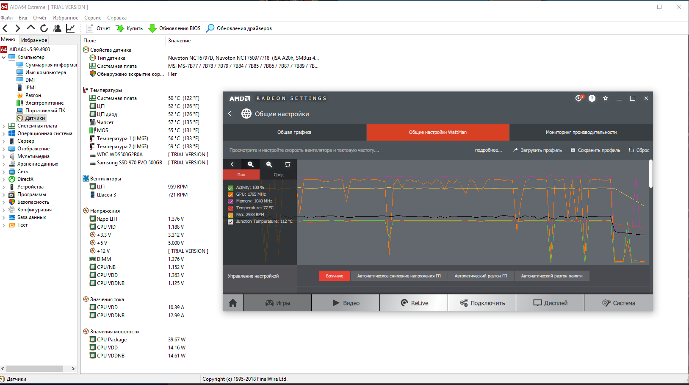This screenshot has width=689, height=385.
Task: Click Сохранить профиль
Action: [595, 150]
